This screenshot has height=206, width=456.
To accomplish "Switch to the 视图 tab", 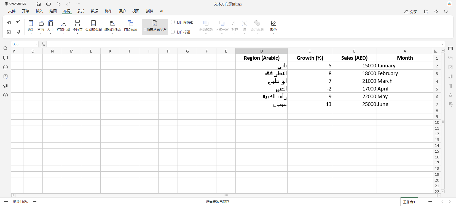I will point(136,11).
